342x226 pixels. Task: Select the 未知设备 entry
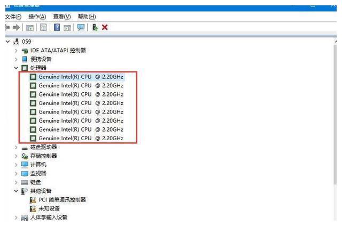[49, 208]
